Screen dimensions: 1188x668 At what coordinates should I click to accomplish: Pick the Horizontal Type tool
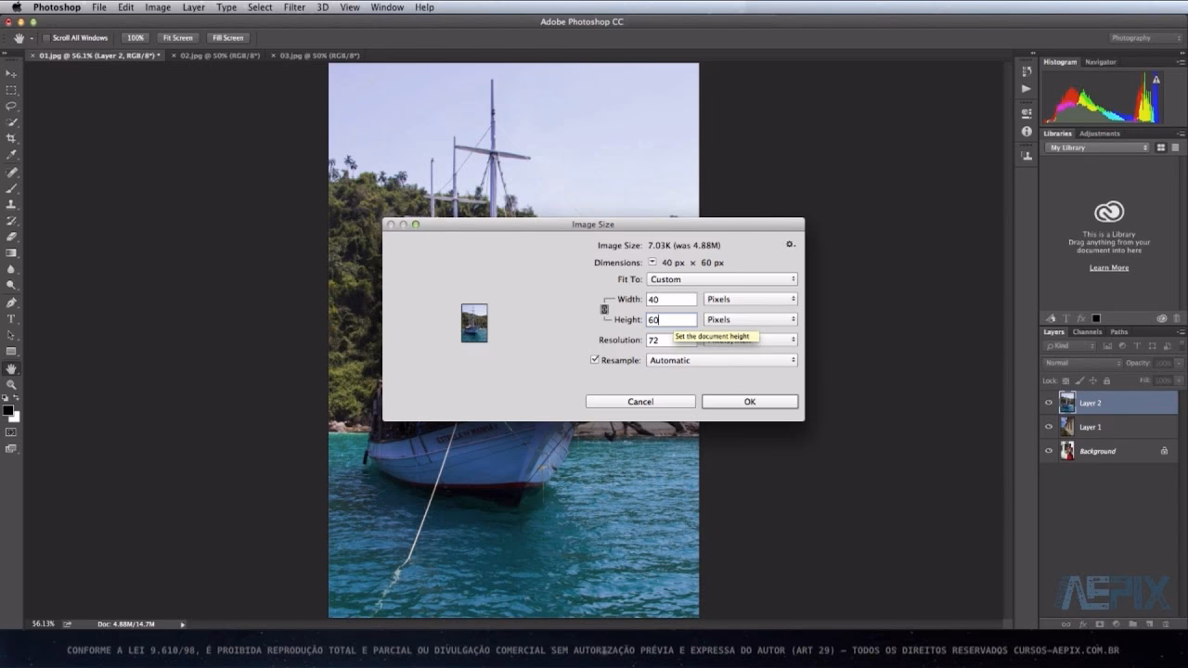(x=11, y=318)
